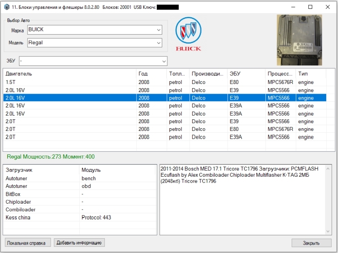Click the Закрыть button
This screenshot has height=253, width=338.
click(311, 243)
